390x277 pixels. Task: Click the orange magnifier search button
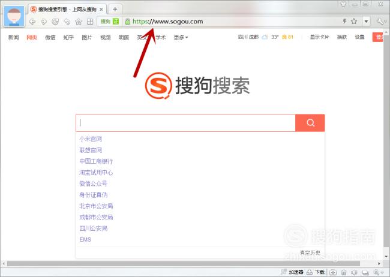point(310,123)
